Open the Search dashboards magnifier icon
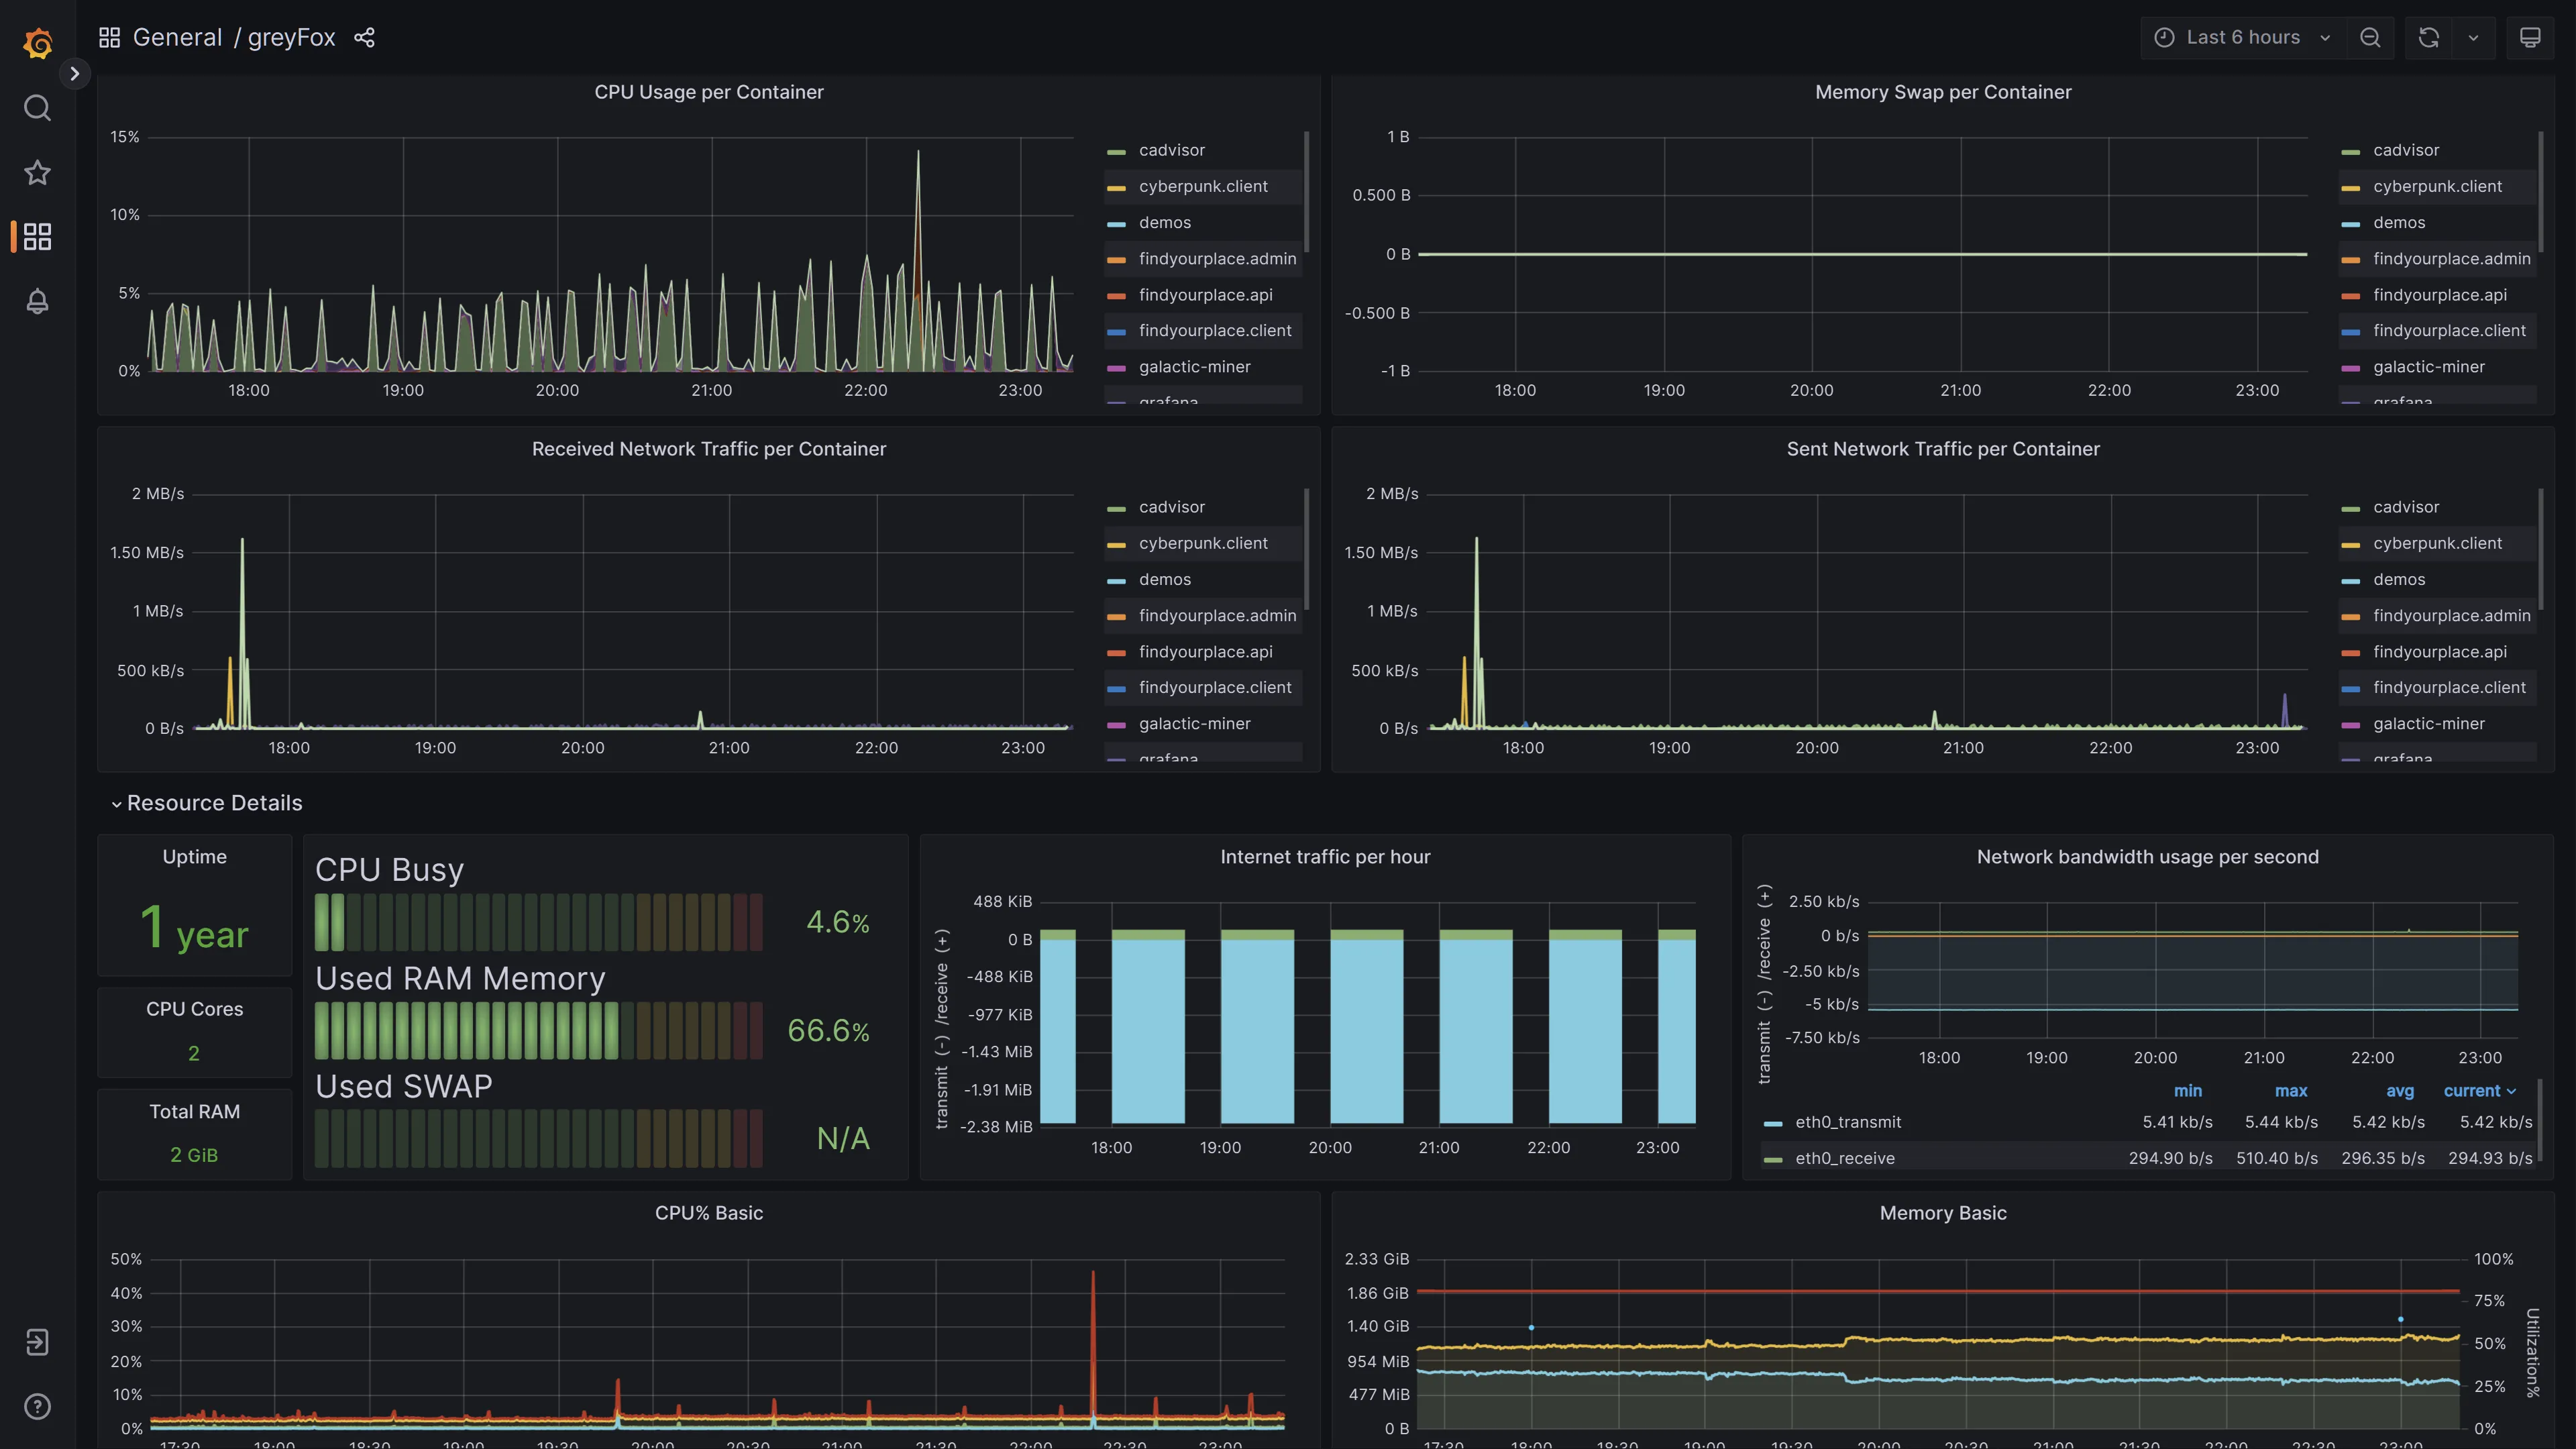Image resolution: width=2576 pixels, height=1449 pixels. [37, 108]
